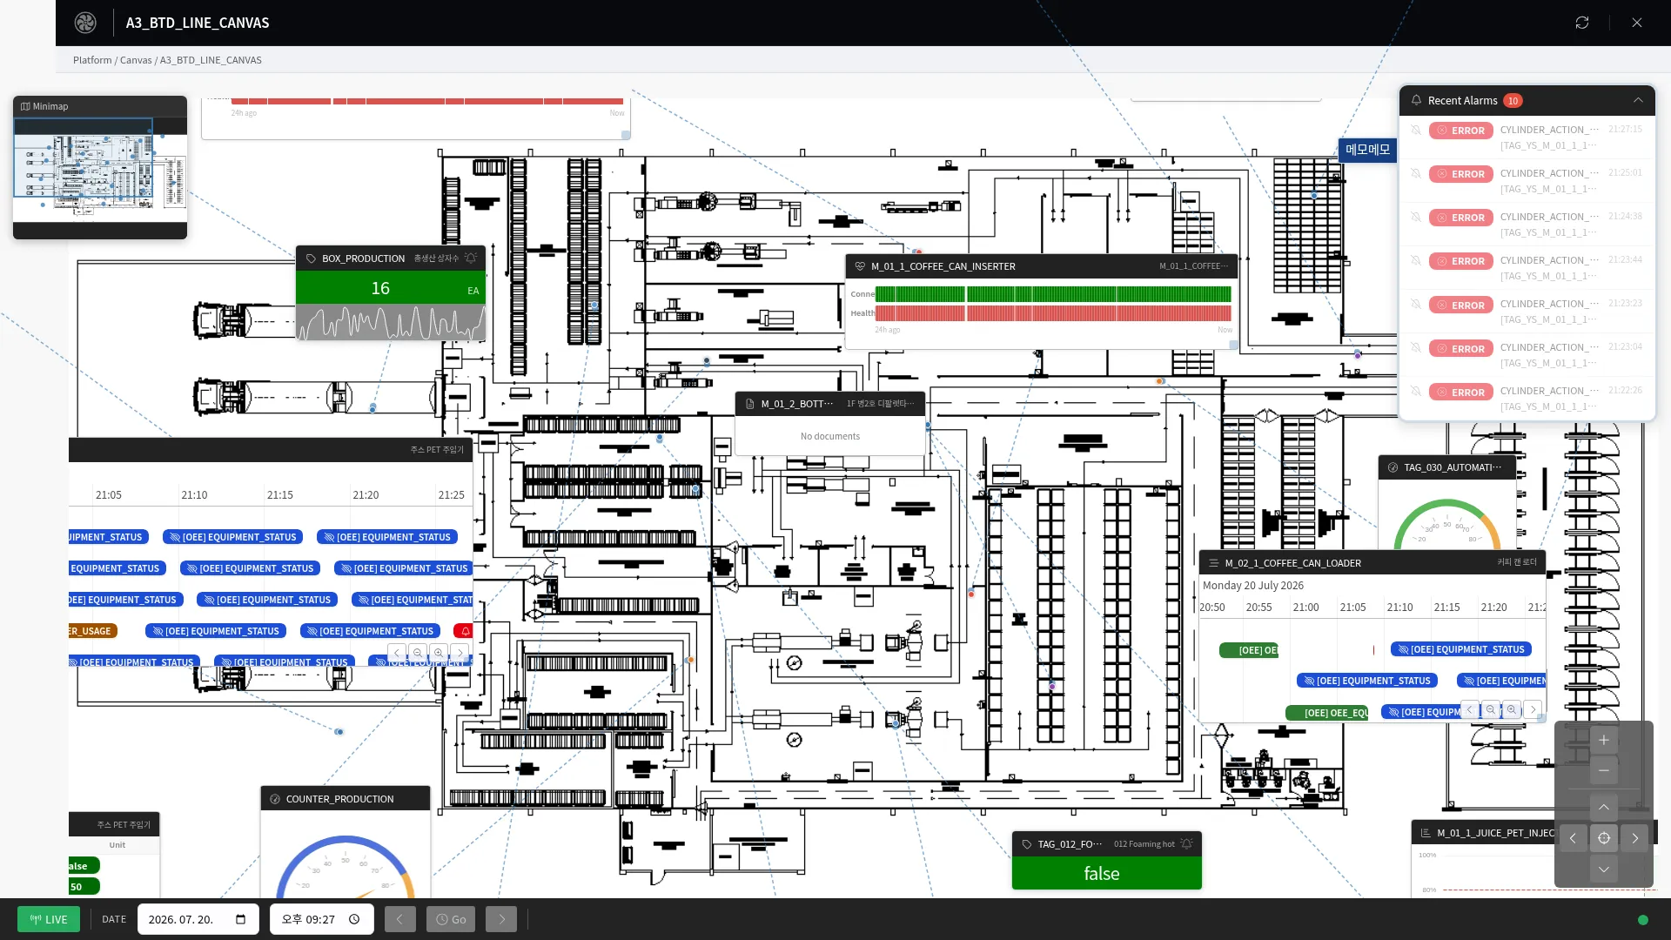This screenshot has height=940, width=1671.
Task: Zoom in the loader timeline
Action: [x=1512, y=710]
